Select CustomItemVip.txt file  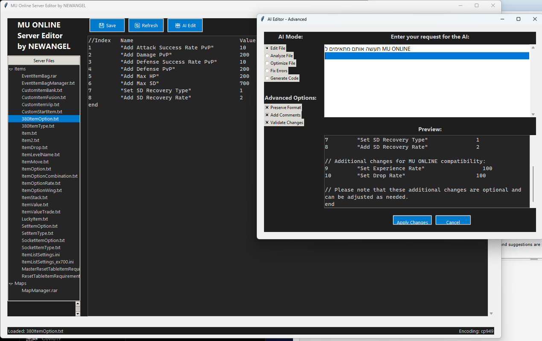point(41,104)
